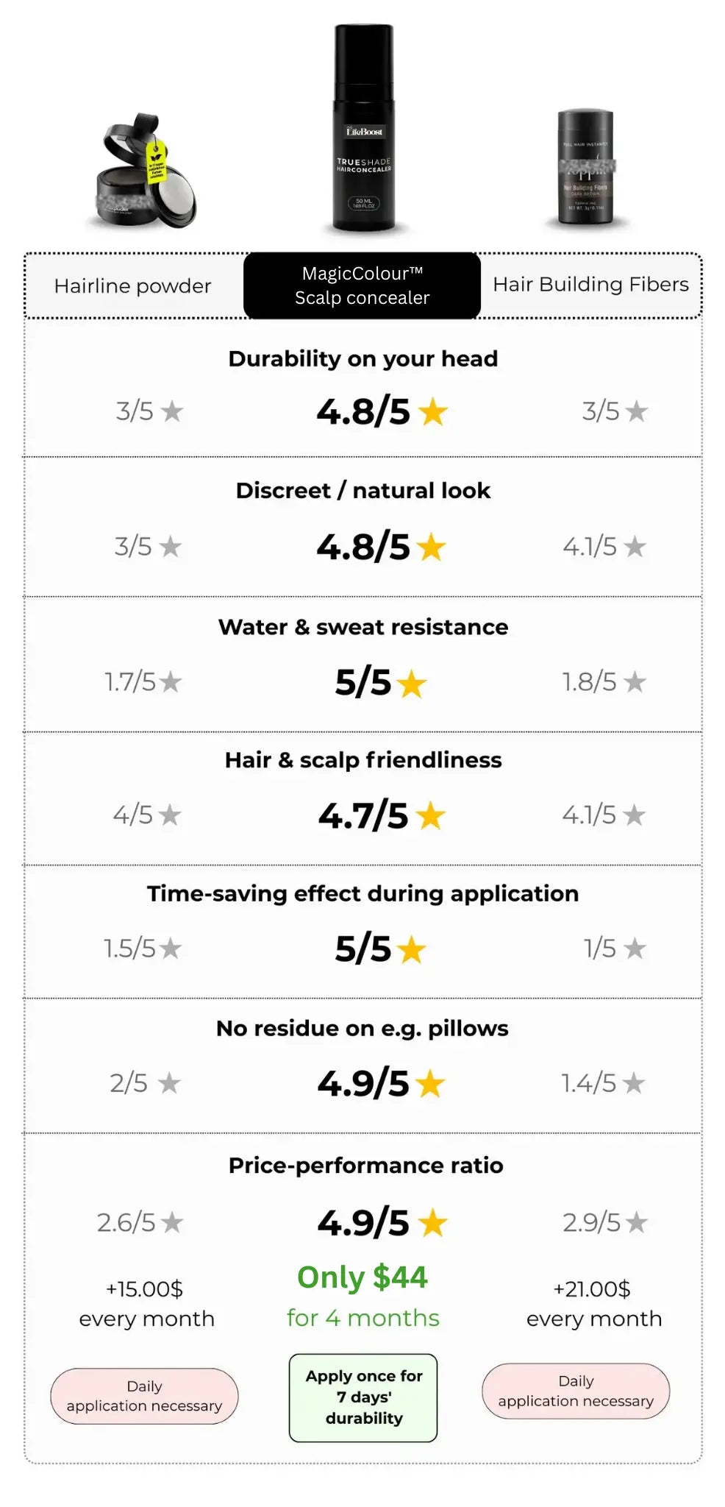Click the gray star beside the 1.7/5 rating
The image size is (725, 1507).
[171, 682]
